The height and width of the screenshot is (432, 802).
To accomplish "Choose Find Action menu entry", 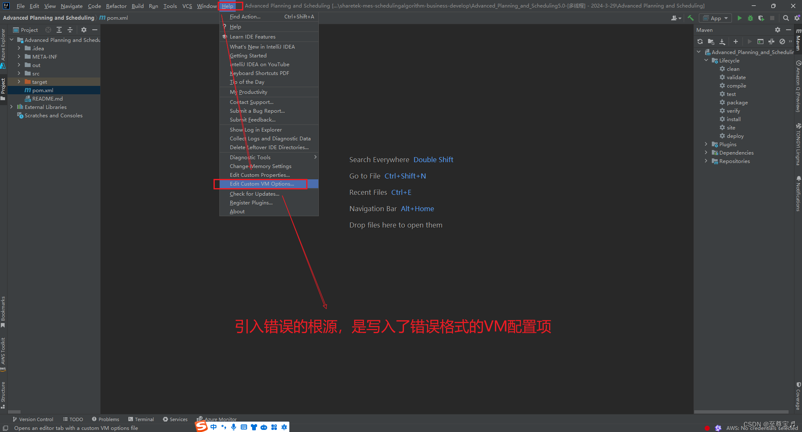I will point(269,17).
